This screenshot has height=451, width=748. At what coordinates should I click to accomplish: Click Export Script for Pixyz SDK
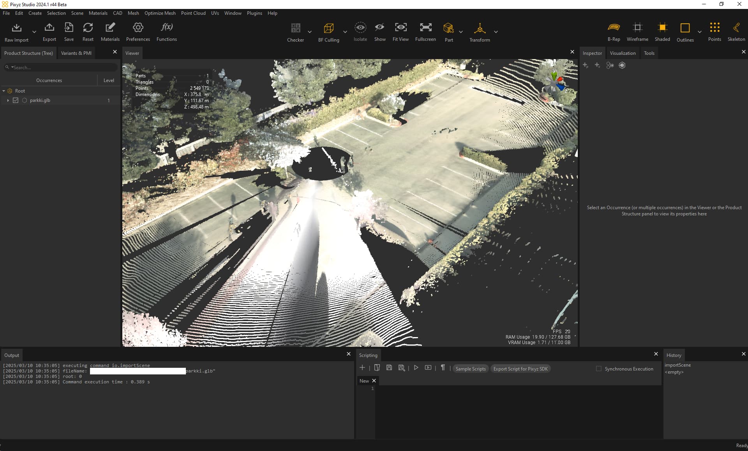tap(520, 369)
